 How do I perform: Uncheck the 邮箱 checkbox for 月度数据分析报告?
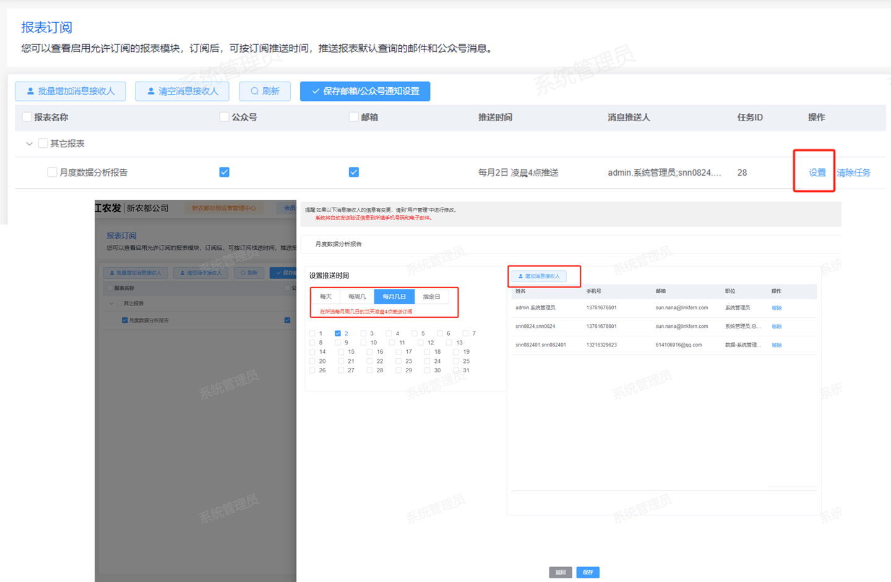[x=353, y=172]
